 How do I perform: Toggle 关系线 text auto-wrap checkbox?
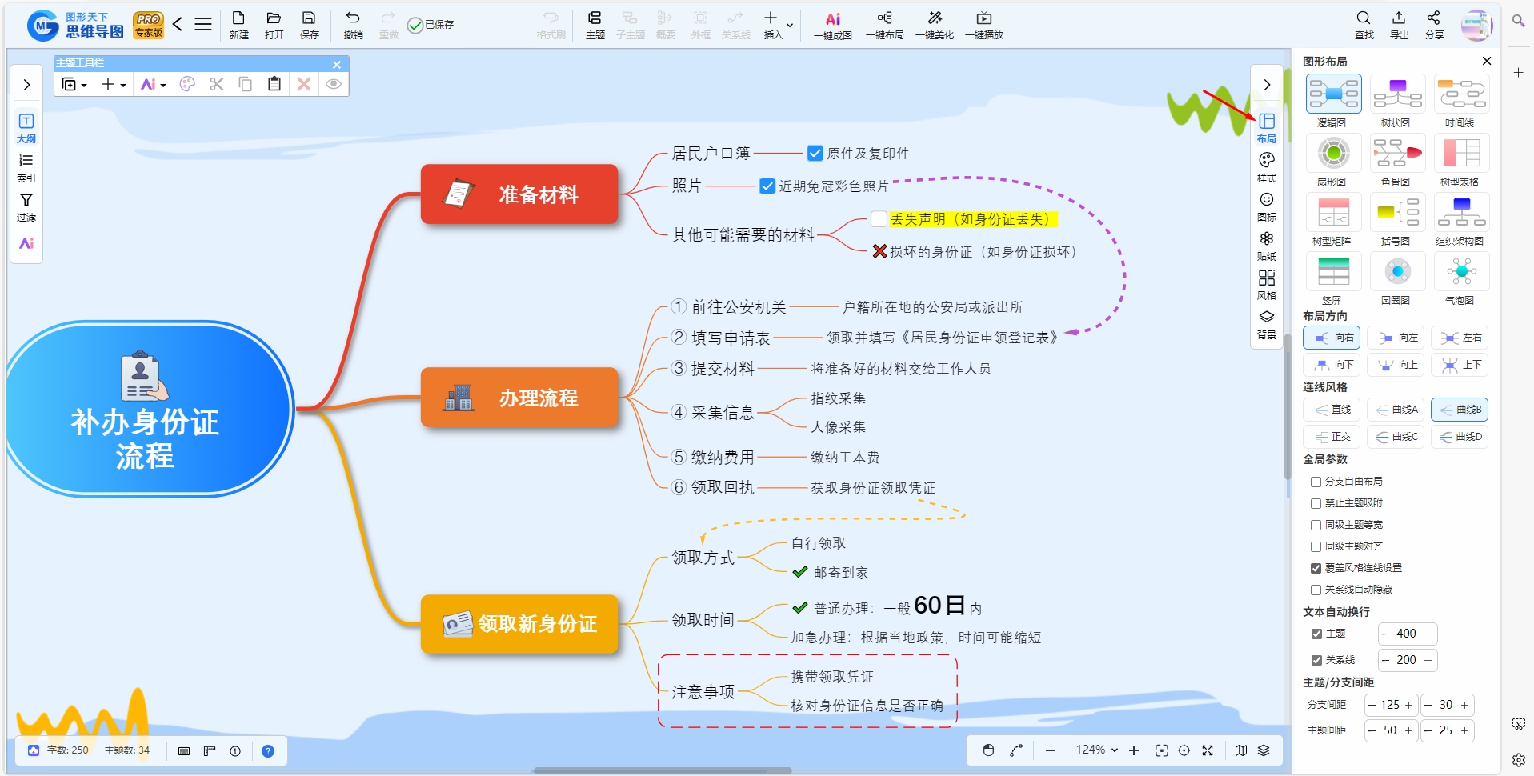(x=1316, y=660)
